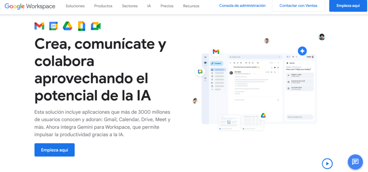Screen dimensions: 368x172
Task: Go to the IA nav item
Action: [x=149, y=6]
